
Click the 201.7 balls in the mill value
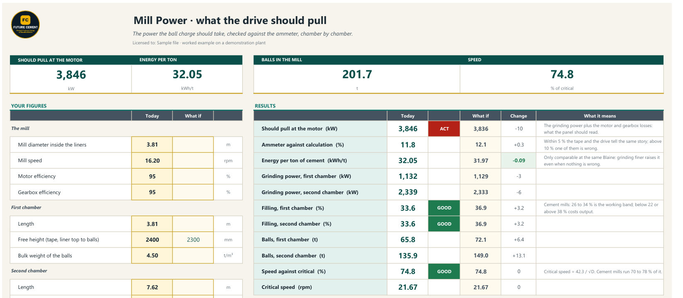(357, 74)
